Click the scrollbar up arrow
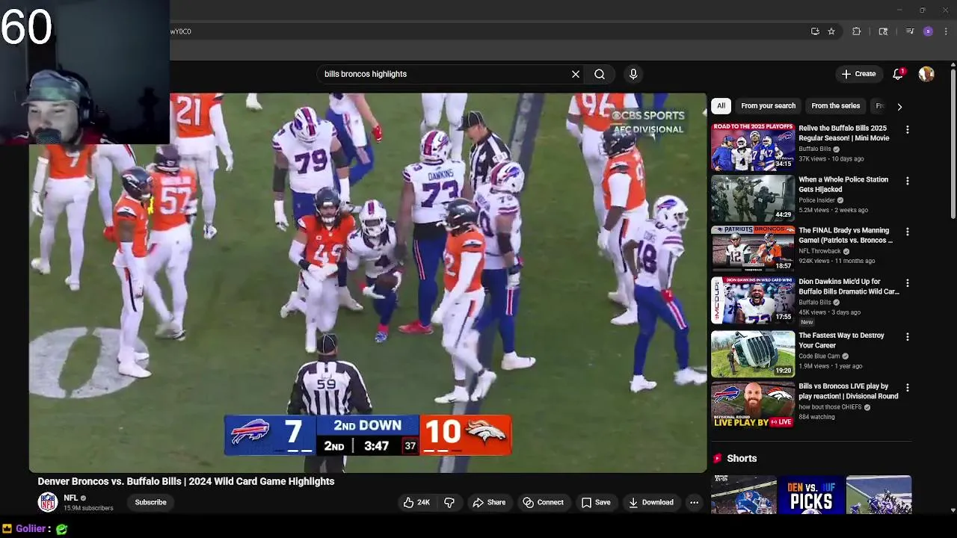The image size is (957, 538). [x=953, y=66]
